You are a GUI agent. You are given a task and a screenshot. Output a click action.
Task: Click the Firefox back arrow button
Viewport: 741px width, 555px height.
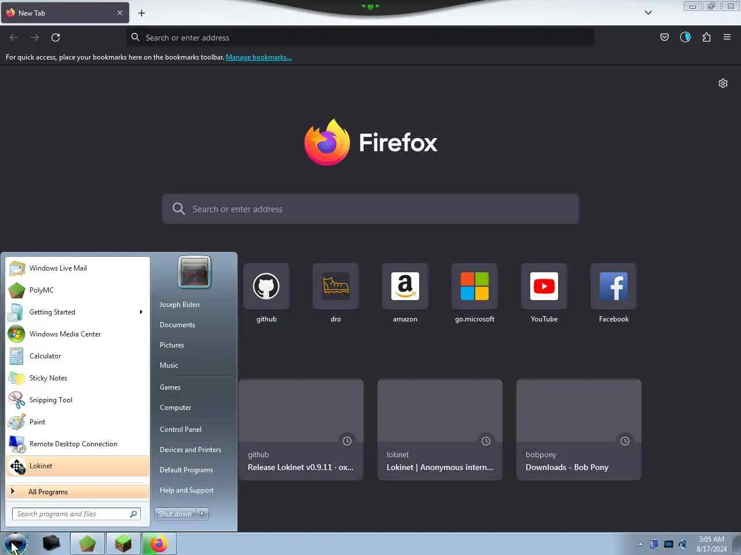(x=14, y=37)
